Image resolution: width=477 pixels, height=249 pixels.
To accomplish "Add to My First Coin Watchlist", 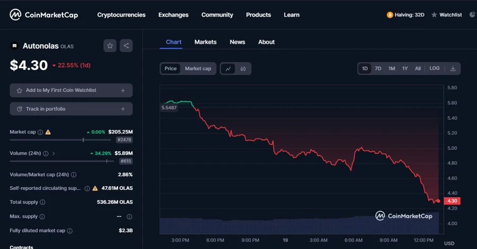I will (x=71, y=90).
